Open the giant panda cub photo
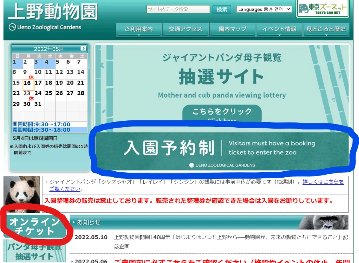359x263 pixels. [22, 194]
